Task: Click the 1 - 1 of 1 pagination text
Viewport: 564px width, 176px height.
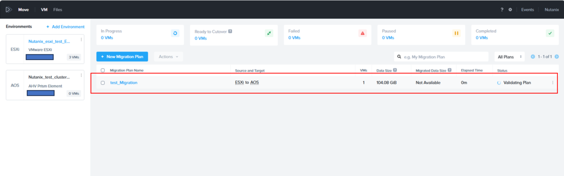Action: coord(545,57)
